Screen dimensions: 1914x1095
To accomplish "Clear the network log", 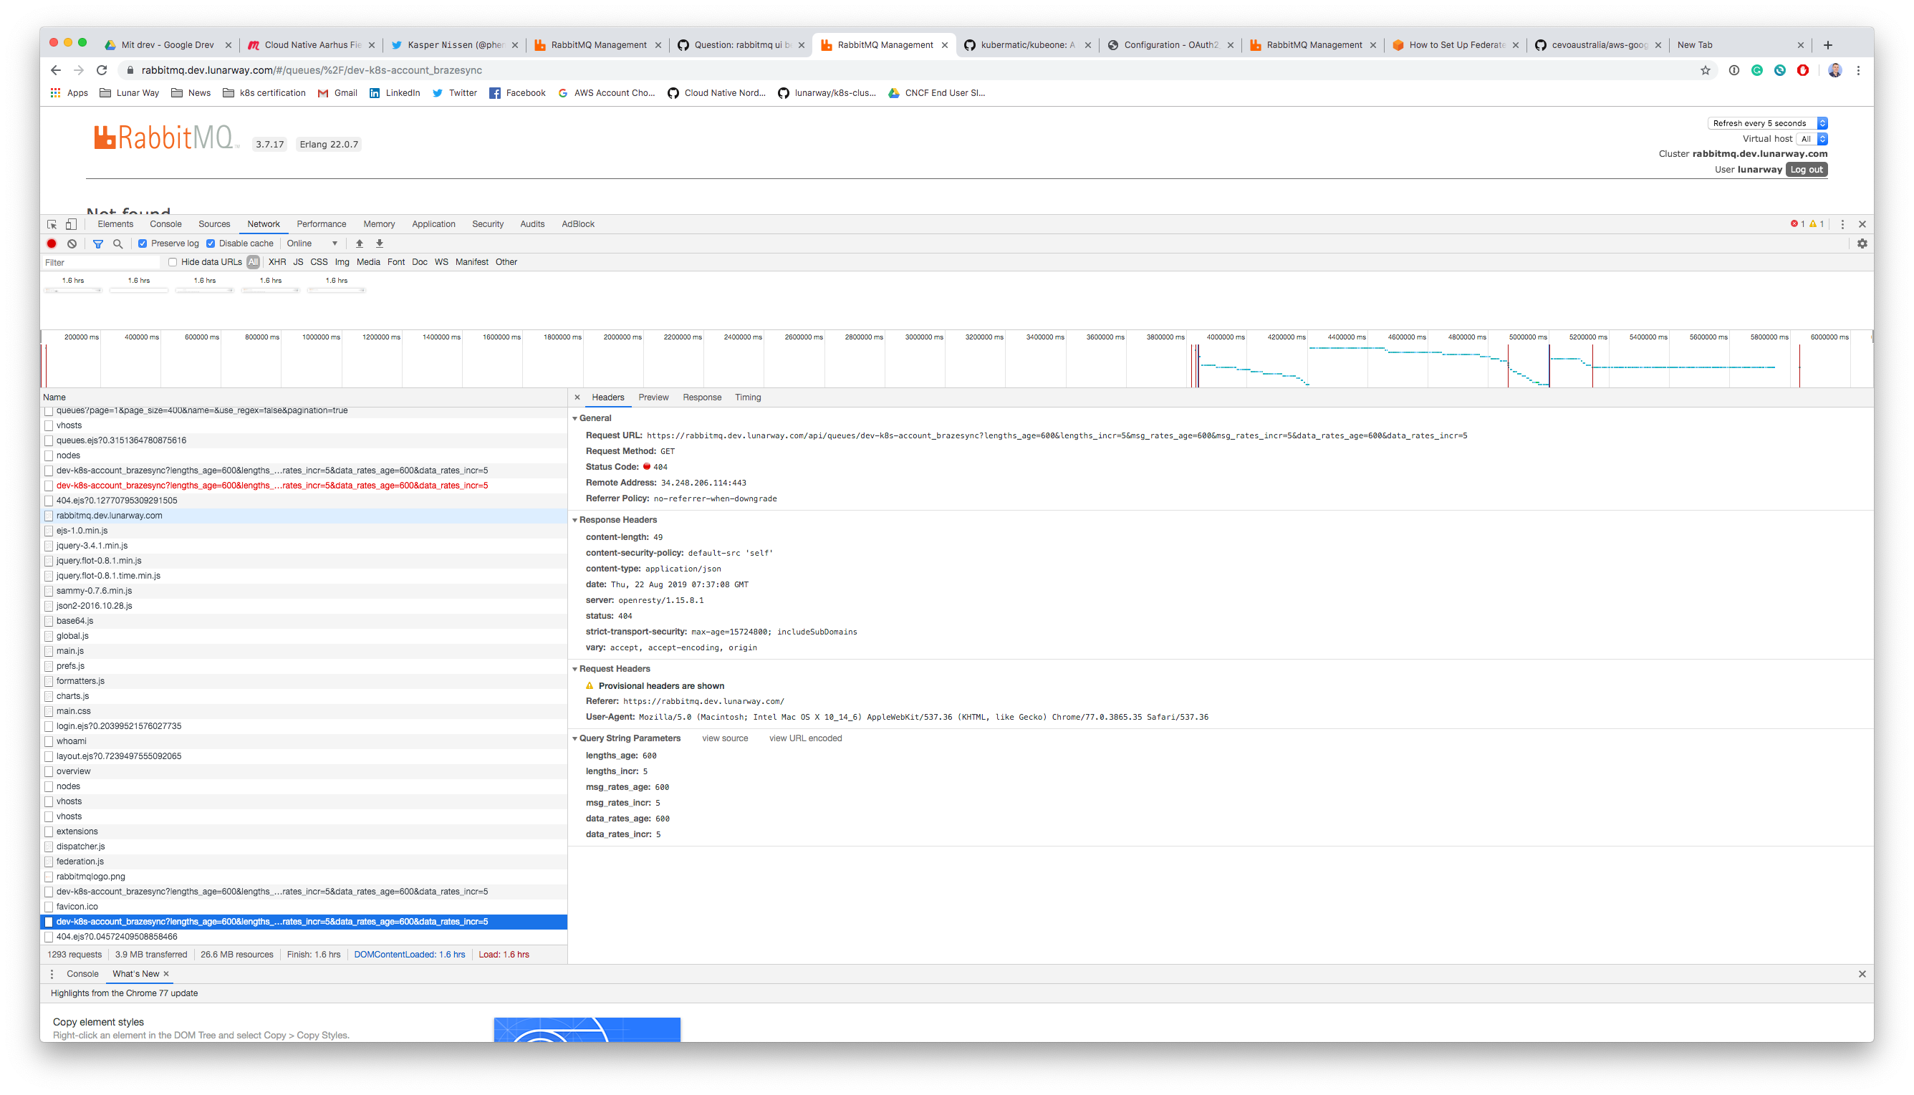I will tap(72, 243).
